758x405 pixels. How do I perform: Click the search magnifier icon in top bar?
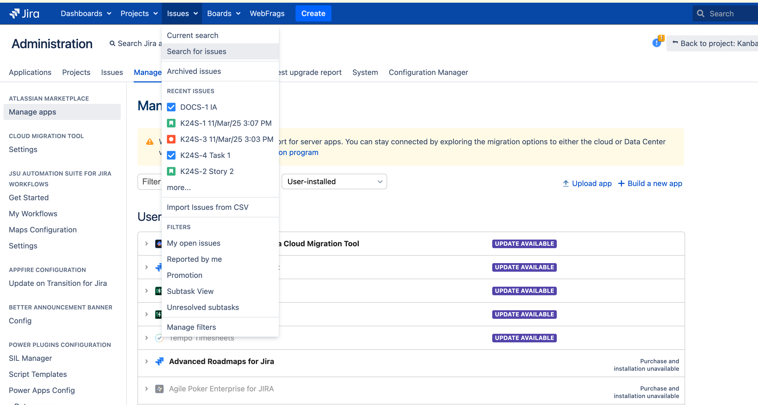(701, 14)
